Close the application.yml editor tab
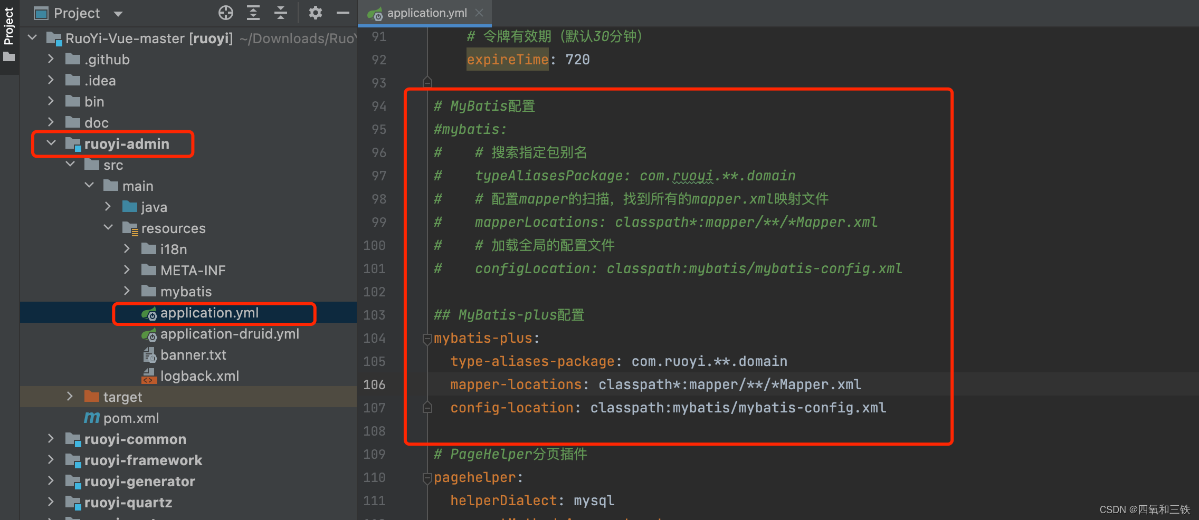The image size is (1199, 520). (479, 13)
